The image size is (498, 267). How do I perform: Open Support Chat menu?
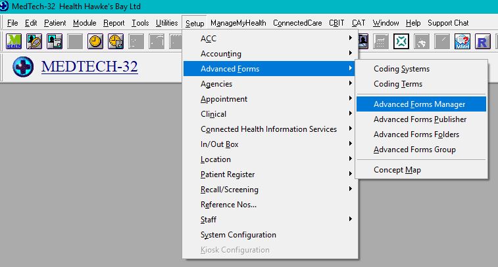pyautogui.click(x=448, y=23)
